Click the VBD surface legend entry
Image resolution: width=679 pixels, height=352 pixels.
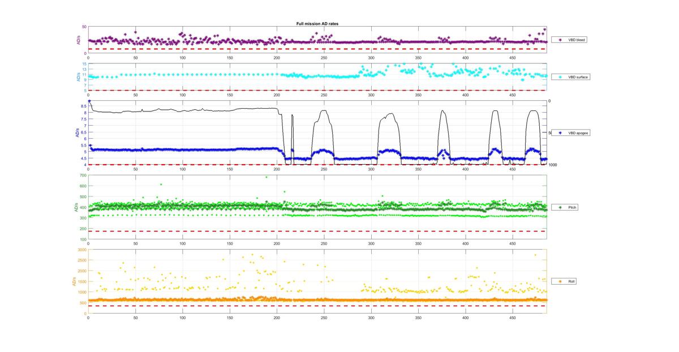coord(571,76)
